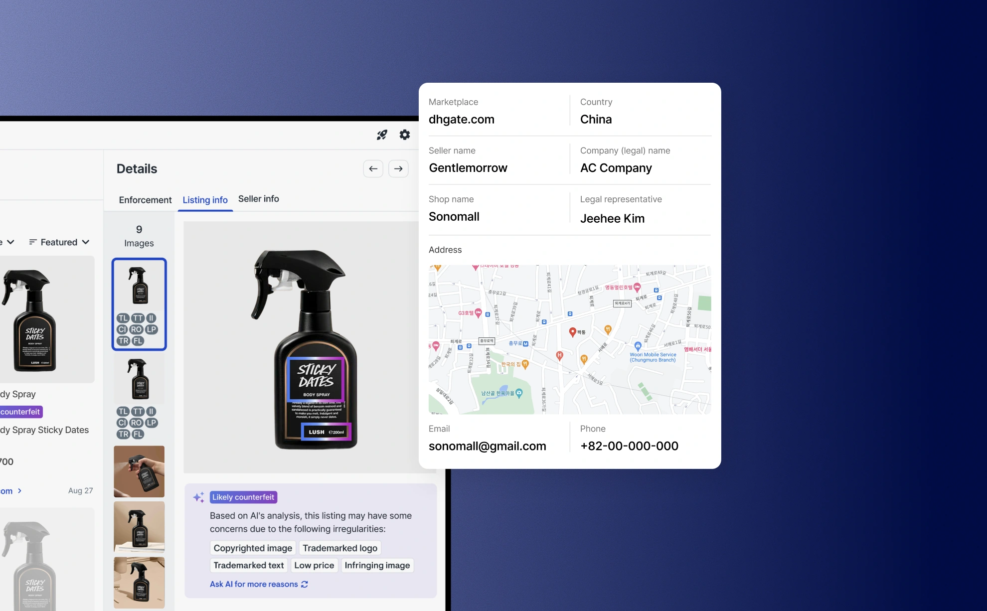987x611 pixels.
Task: Open the Featured sort dropdown
Action: 59,242
